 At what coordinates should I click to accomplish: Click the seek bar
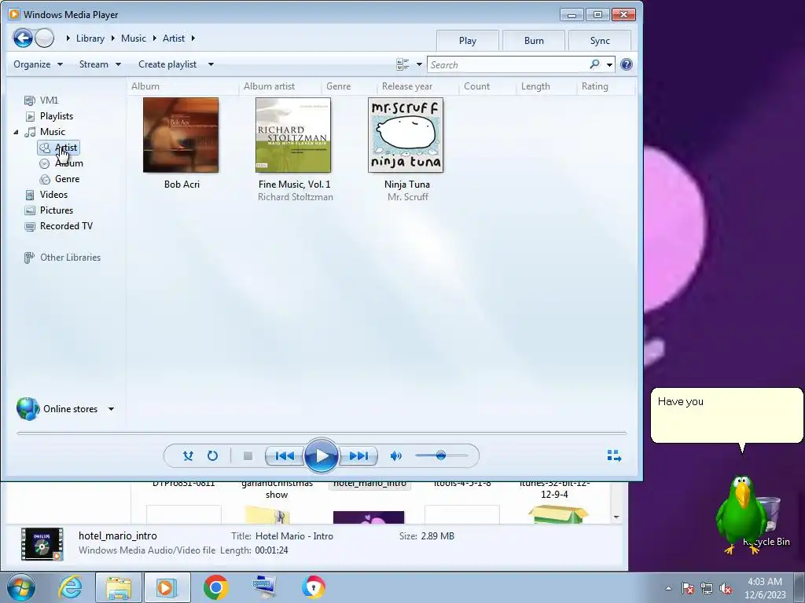[322, 433]
